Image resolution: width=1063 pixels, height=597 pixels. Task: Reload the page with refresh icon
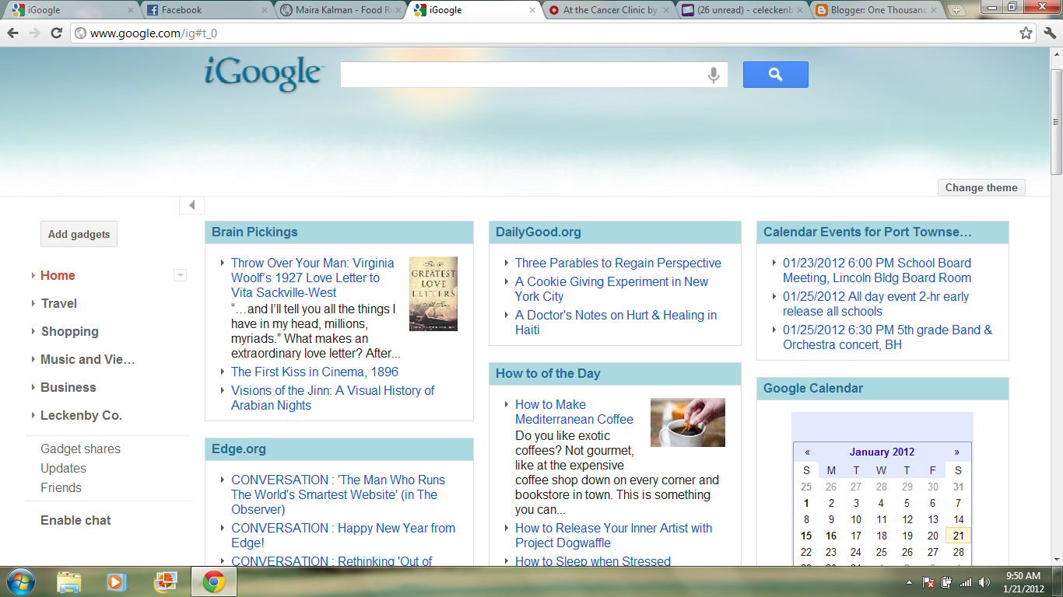[x=56, y=33]
